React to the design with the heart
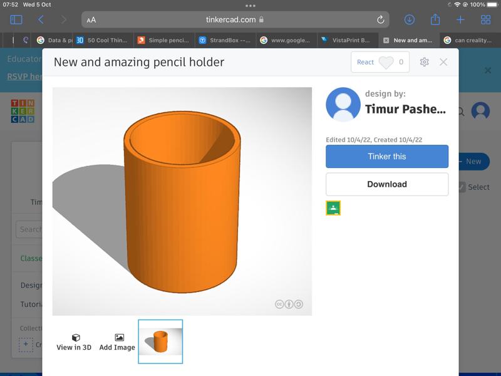The width and height of the screenshot is (501, 376). [x=380, y=62]
